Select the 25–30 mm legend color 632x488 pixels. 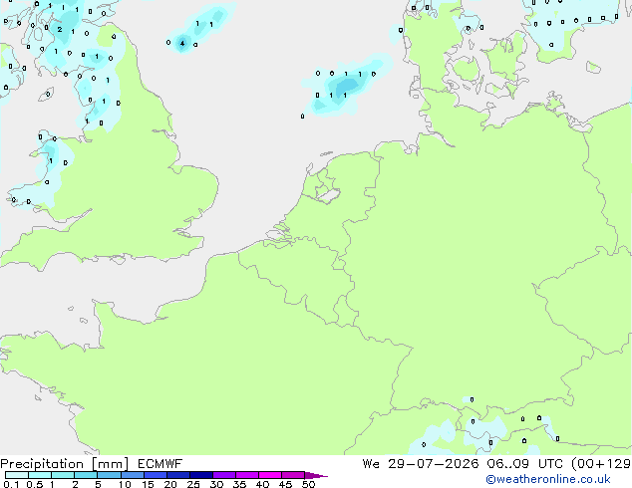click(201, 475)
